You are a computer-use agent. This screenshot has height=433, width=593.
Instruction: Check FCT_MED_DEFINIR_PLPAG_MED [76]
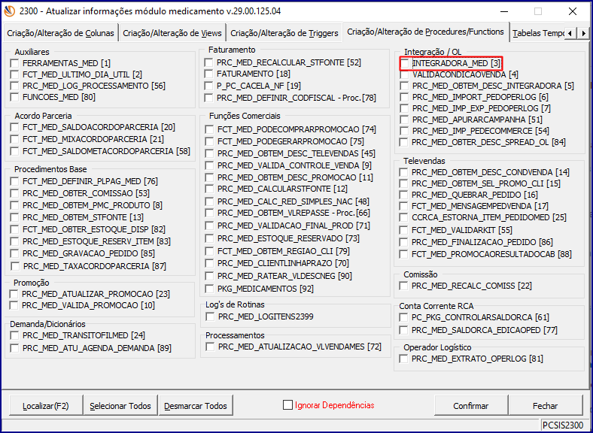[x=15, y=181]
